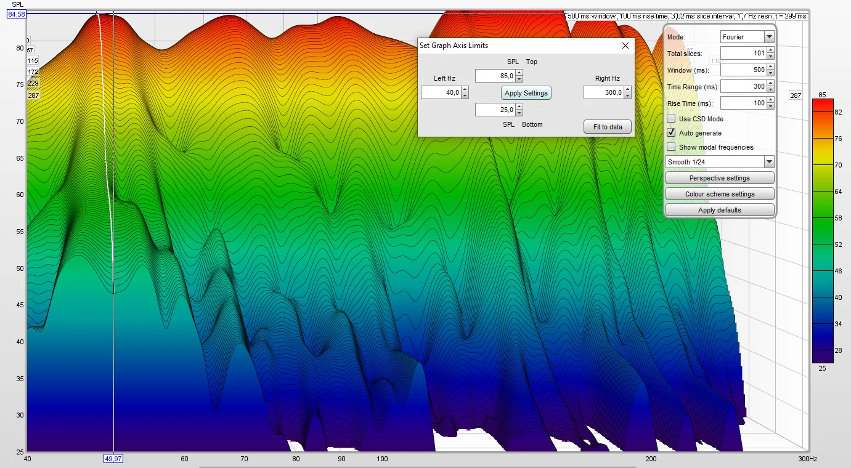Viewport: 851px width, 468px height.
Task: Click the Apply defaults button
Action: [720, 210]
